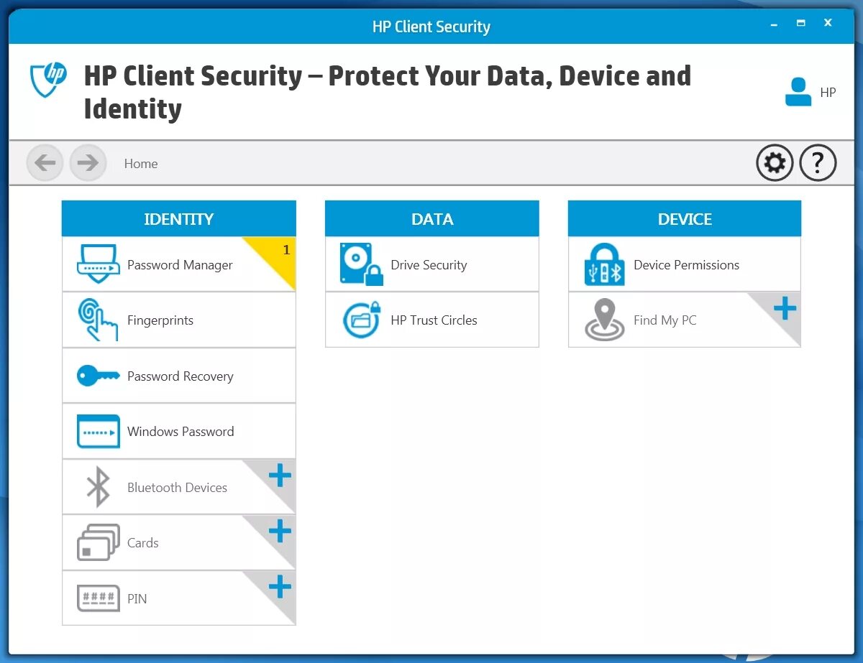This screenshot has width=863, height=663.
Task: Minimize the HP Client Security window
Action: (774, 24)
